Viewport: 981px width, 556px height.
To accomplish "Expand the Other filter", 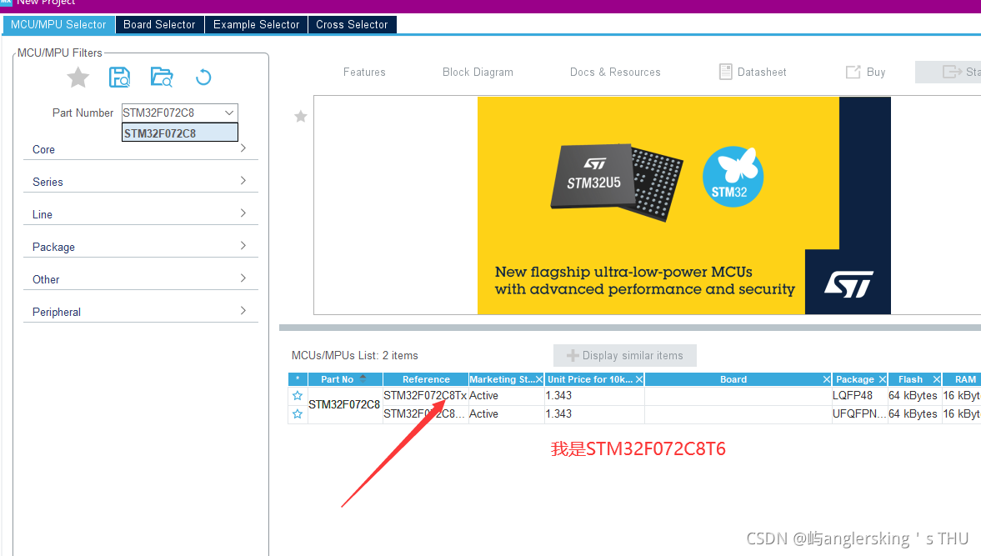I will 141,279.
